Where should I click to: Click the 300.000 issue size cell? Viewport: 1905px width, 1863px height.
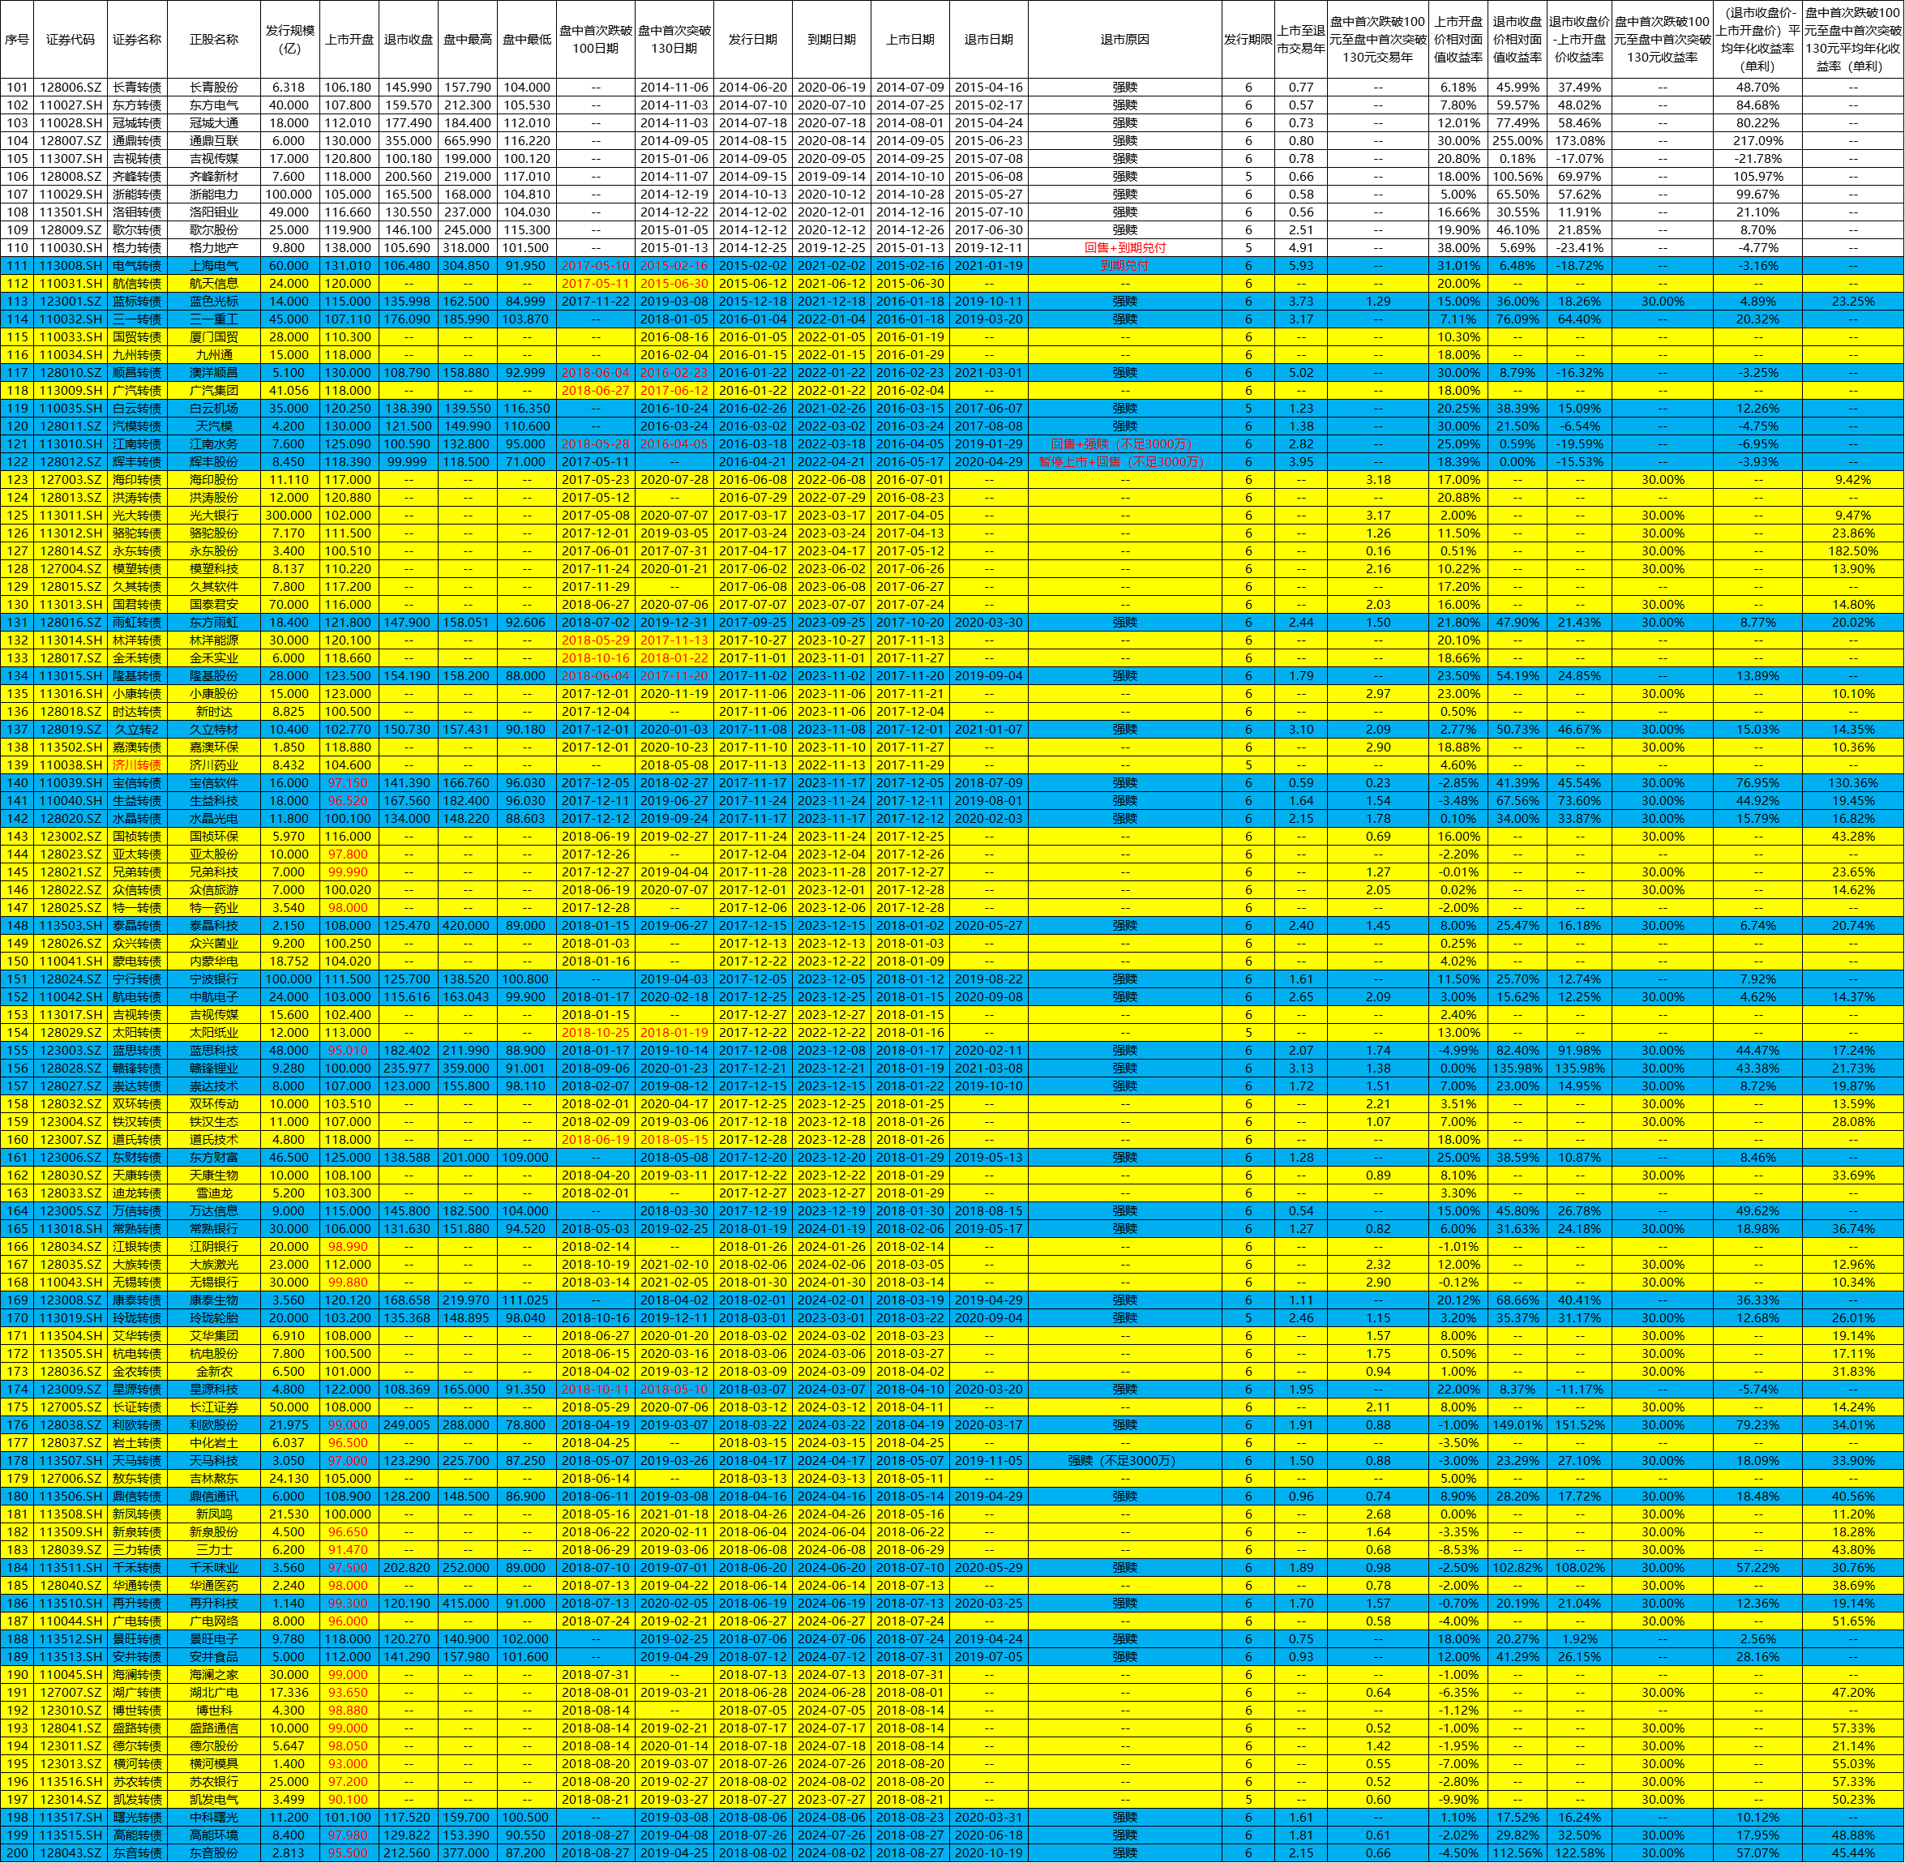pos(289,516)
